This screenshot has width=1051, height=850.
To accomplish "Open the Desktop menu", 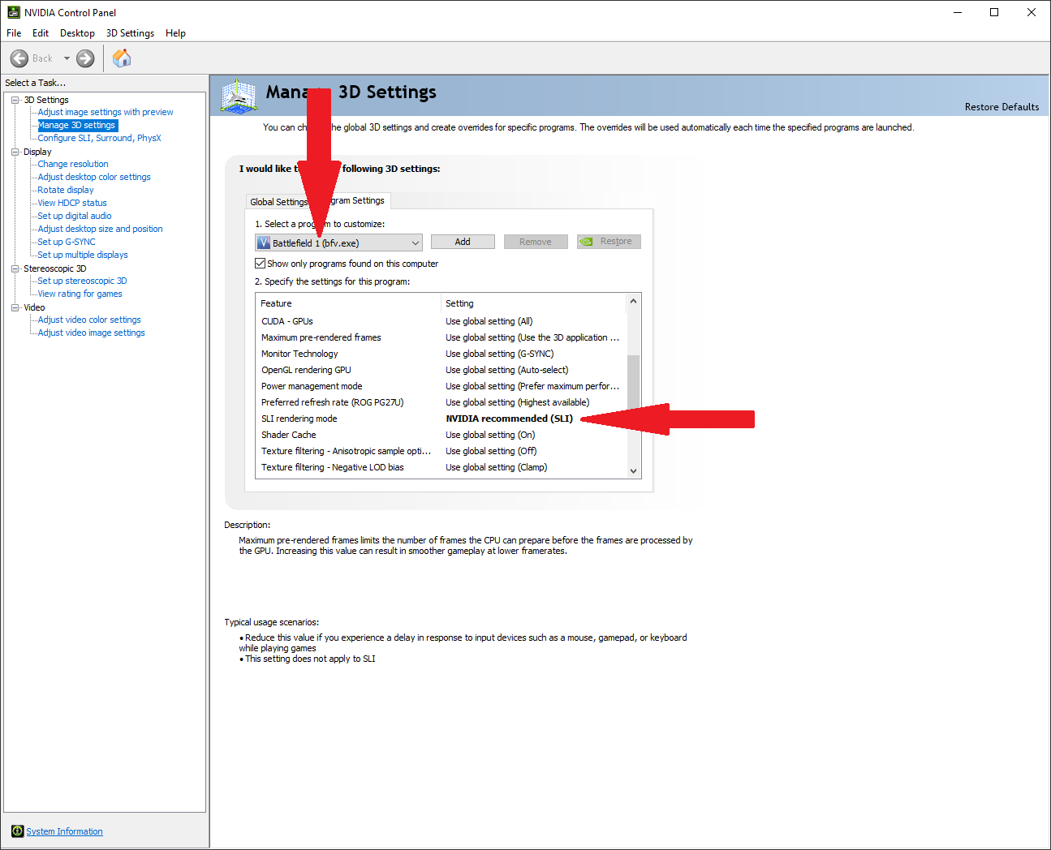I will 77,33.
